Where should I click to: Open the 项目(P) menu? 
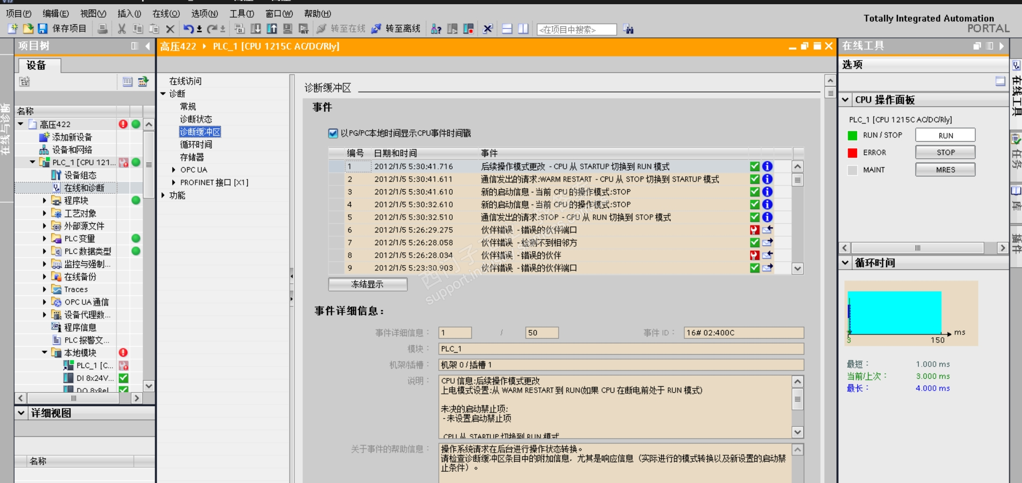(18, 14)
